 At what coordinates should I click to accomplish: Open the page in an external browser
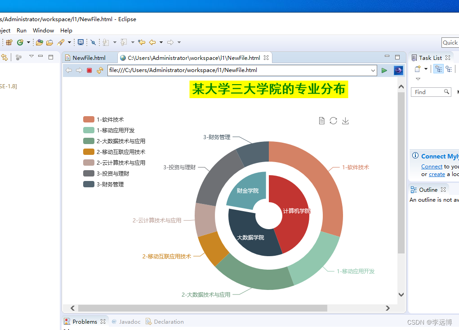398,70
